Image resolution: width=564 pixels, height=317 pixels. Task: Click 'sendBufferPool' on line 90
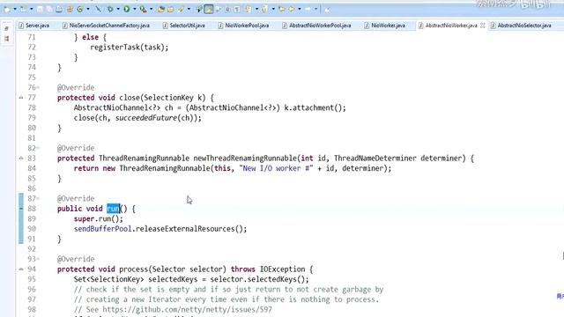pos(102,229)
